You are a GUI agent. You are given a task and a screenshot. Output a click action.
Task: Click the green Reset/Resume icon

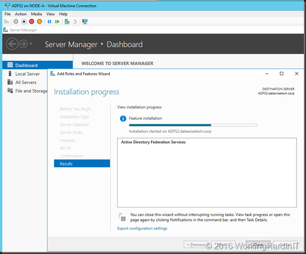pyautogui.click(x=57, y=22)
